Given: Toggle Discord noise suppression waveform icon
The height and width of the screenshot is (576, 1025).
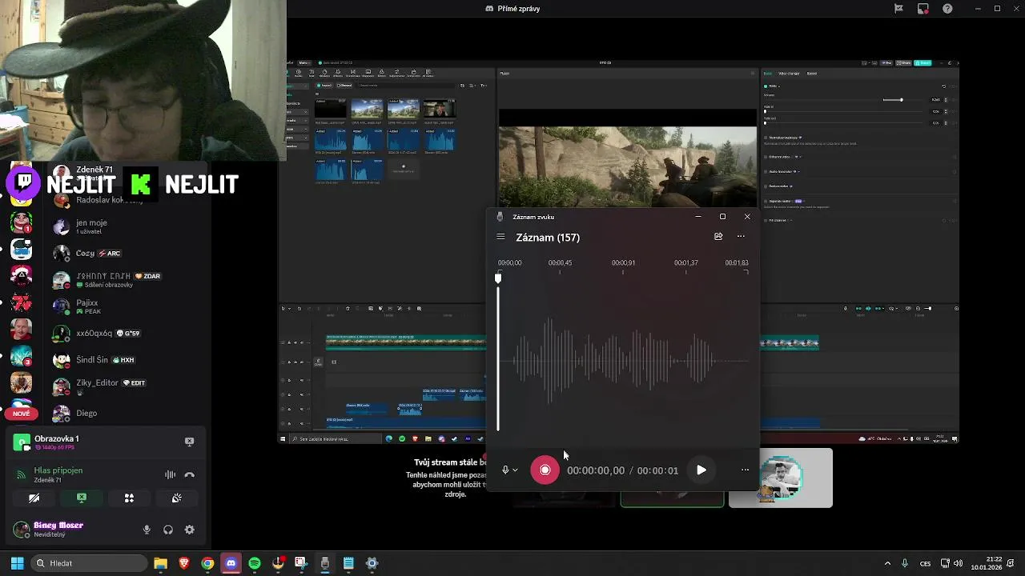Looking at the screenshot, I should click(170, 474).
